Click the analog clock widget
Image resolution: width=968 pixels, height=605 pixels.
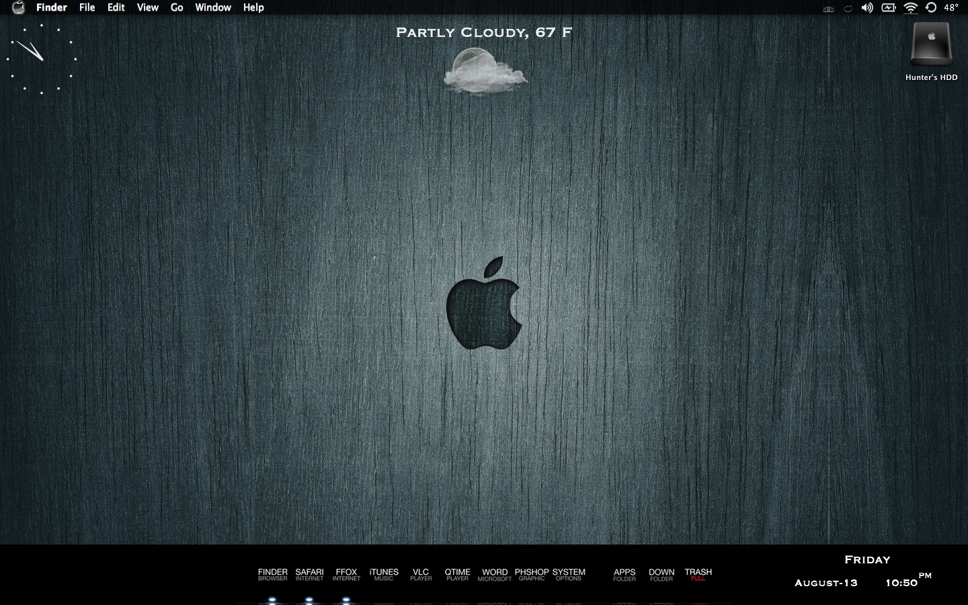(x=42, y=59)
